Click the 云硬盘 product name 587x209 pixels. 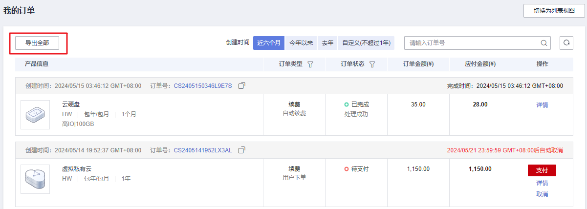pos(71,104)
